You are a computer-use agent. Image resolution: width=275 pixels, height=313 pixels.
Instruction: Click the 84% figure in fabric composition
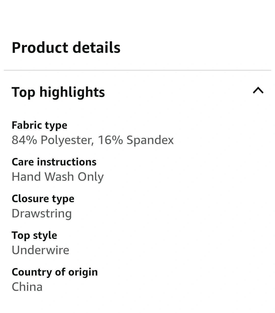click(x=24, y=140)
